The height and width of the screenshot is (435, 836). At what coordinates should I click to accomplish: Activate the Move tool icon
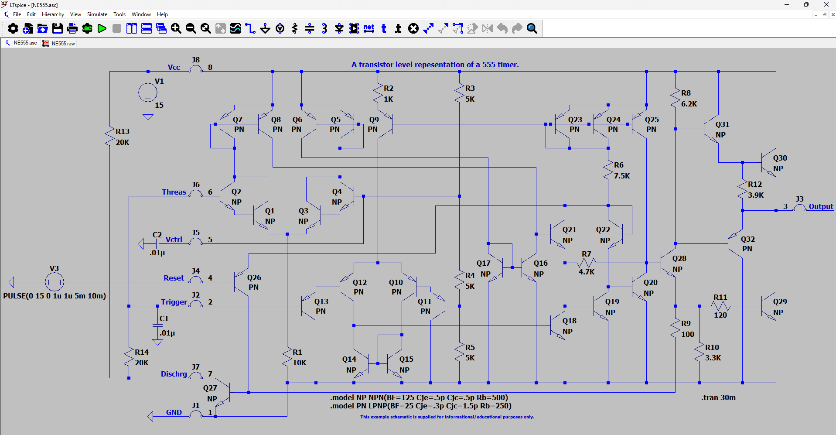click(443, 29)
